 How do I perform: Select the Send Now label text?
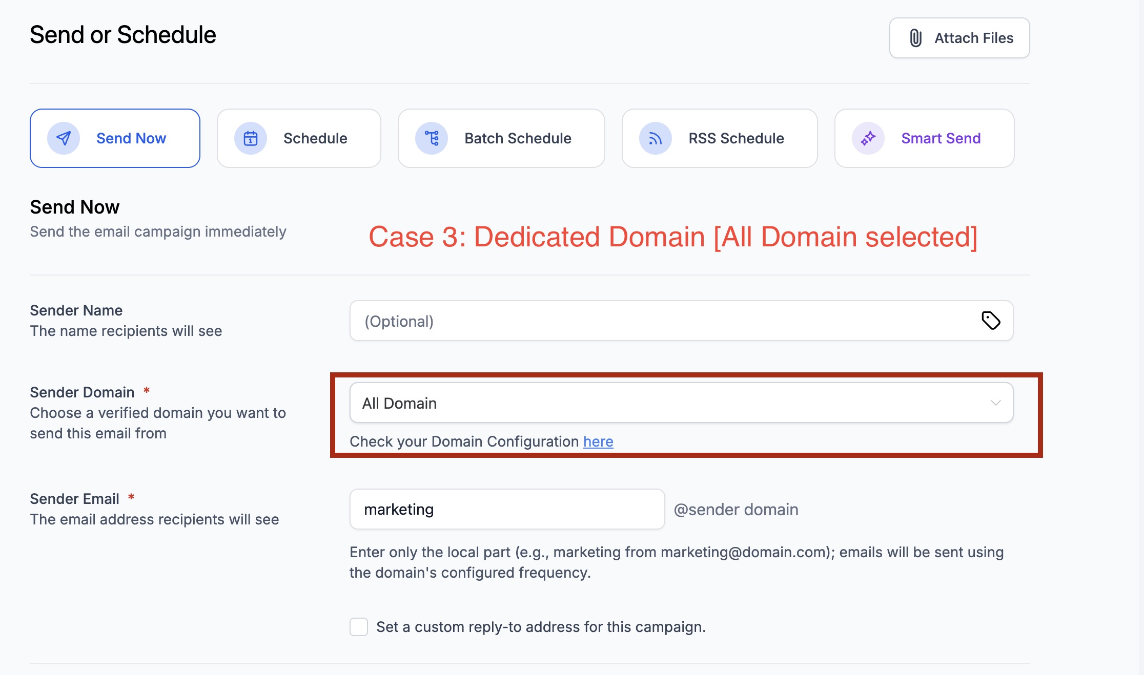tap(131, 138)
